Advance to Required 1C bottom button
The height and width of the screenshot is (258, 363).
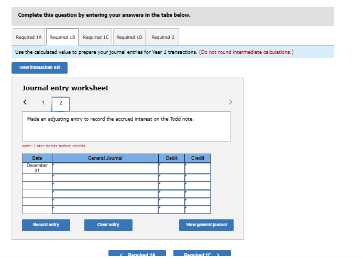[x=202, y=253]
